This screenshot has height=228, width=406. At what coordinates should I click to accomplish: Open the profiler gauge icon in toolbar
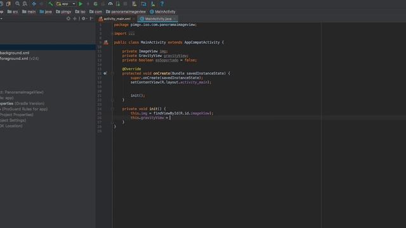click(x=110, y=4)
